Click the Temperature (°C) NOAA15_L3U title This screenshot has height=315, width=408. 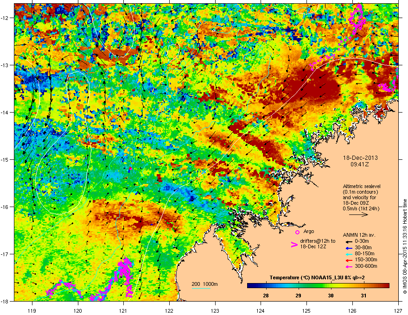(x=317, y=277)
